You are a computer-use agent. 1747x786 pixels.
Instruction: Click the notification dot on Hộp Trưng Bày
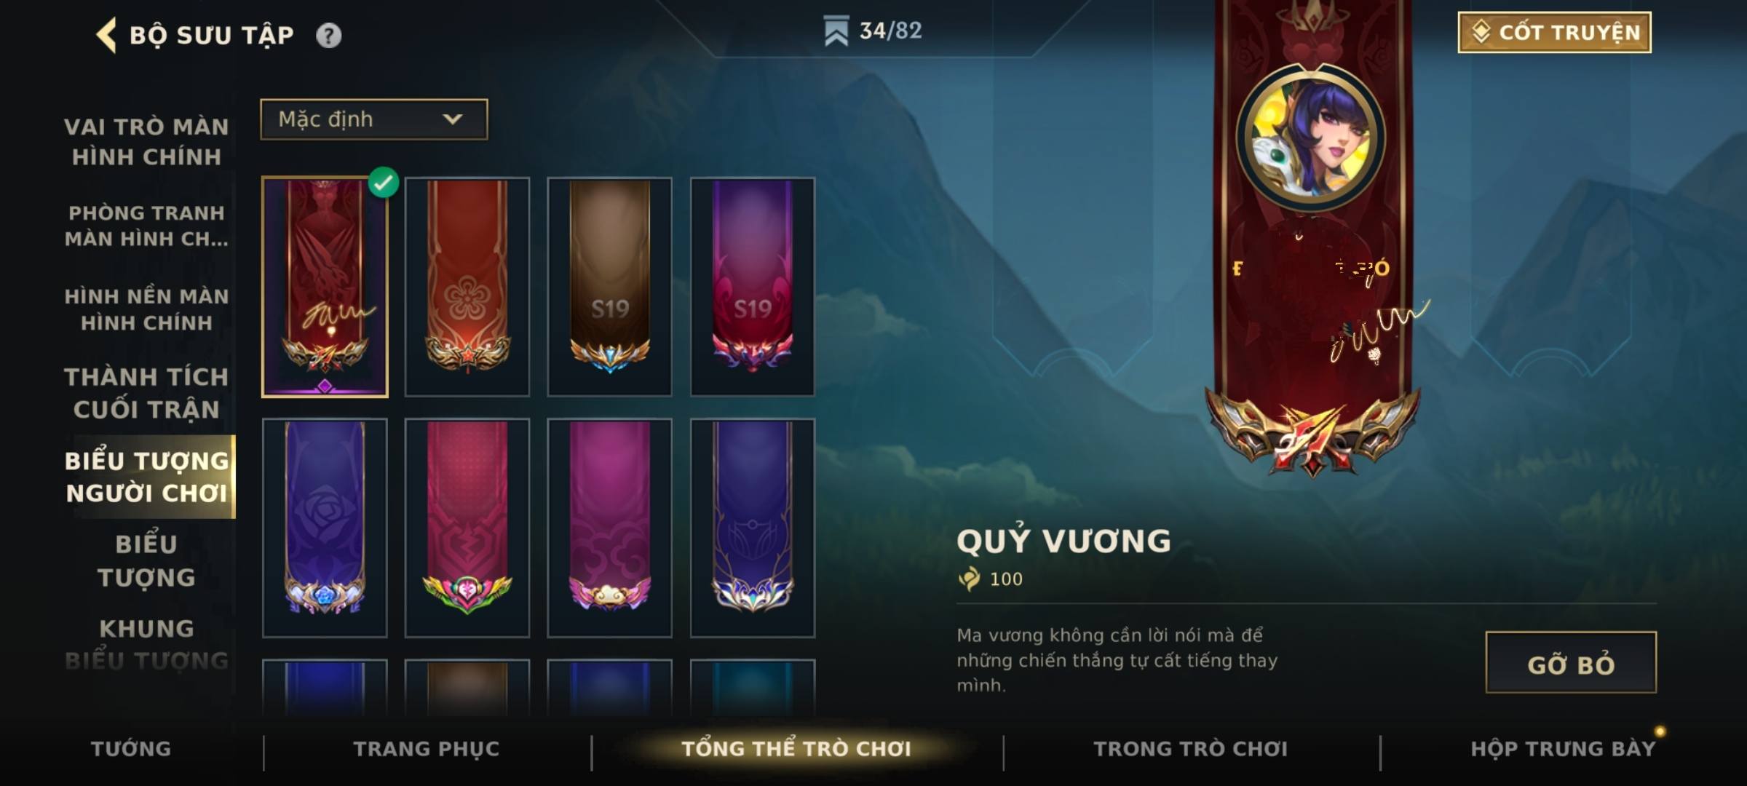pos(1660,731)
